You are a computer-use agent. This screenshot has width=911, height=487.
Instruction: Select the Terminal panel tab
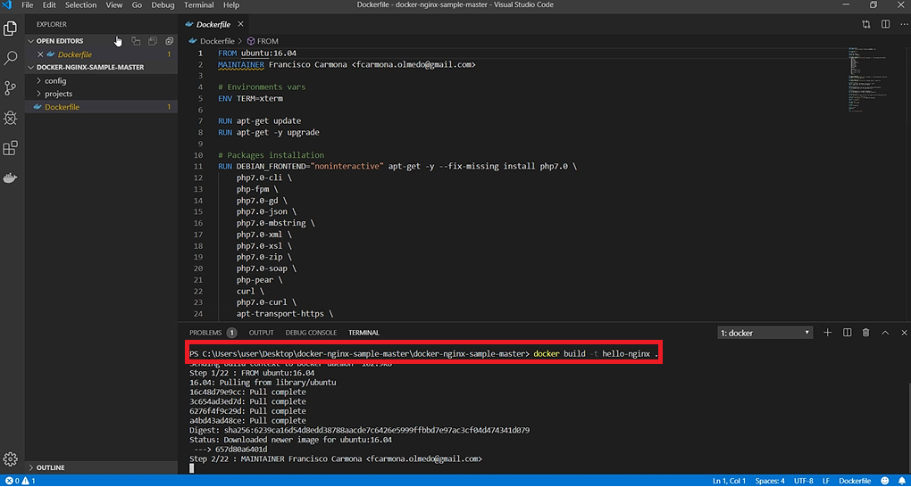point(364,333)
